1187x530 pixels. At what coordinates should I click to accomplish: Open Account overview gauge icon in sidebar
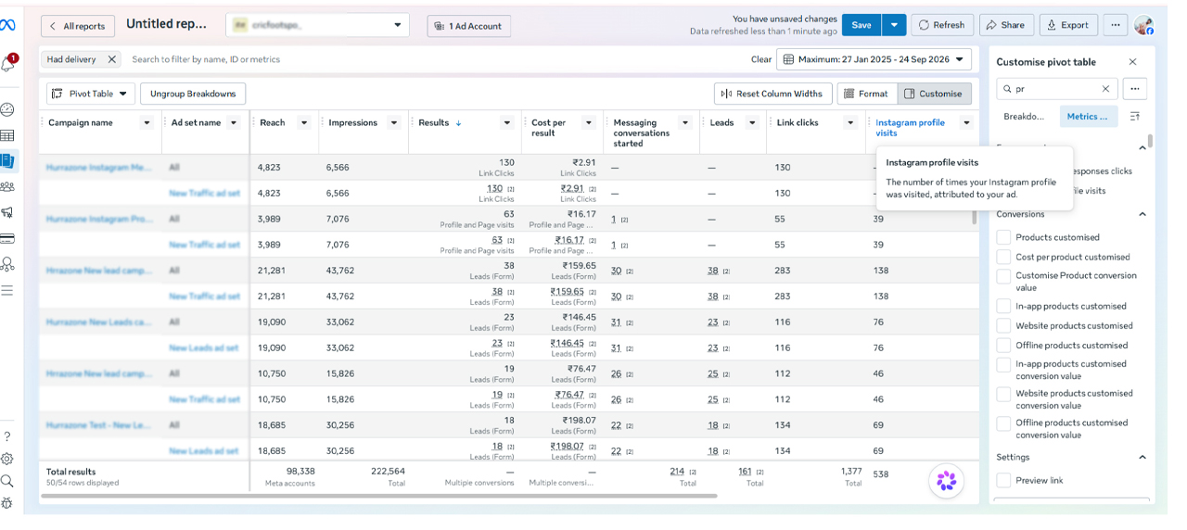[7, 109]
